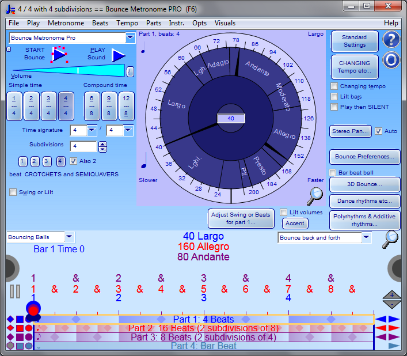Click the blue square icon for Part 1
This screenshot has width=407, height=356.
point(20,319)
